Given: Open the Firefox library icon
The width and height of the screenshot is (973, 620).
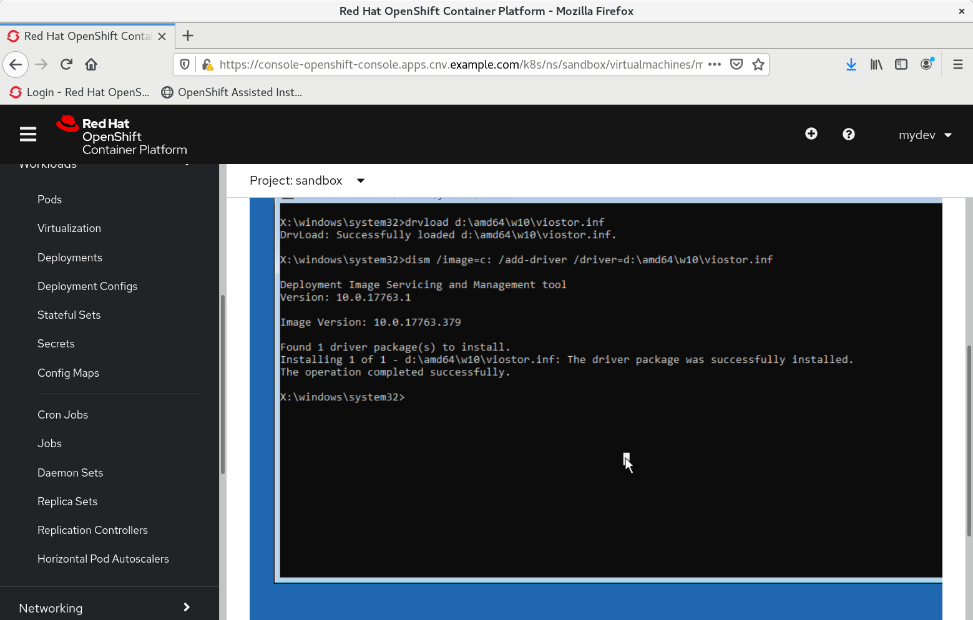Looking at the screenshot, I should point(876,64).
